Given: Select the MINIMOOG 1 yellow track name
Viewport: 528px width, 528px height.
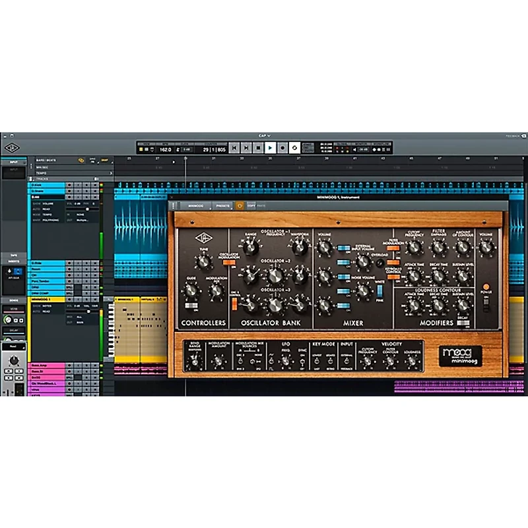Looking at the screenshot, I should [x=46, y=299].
